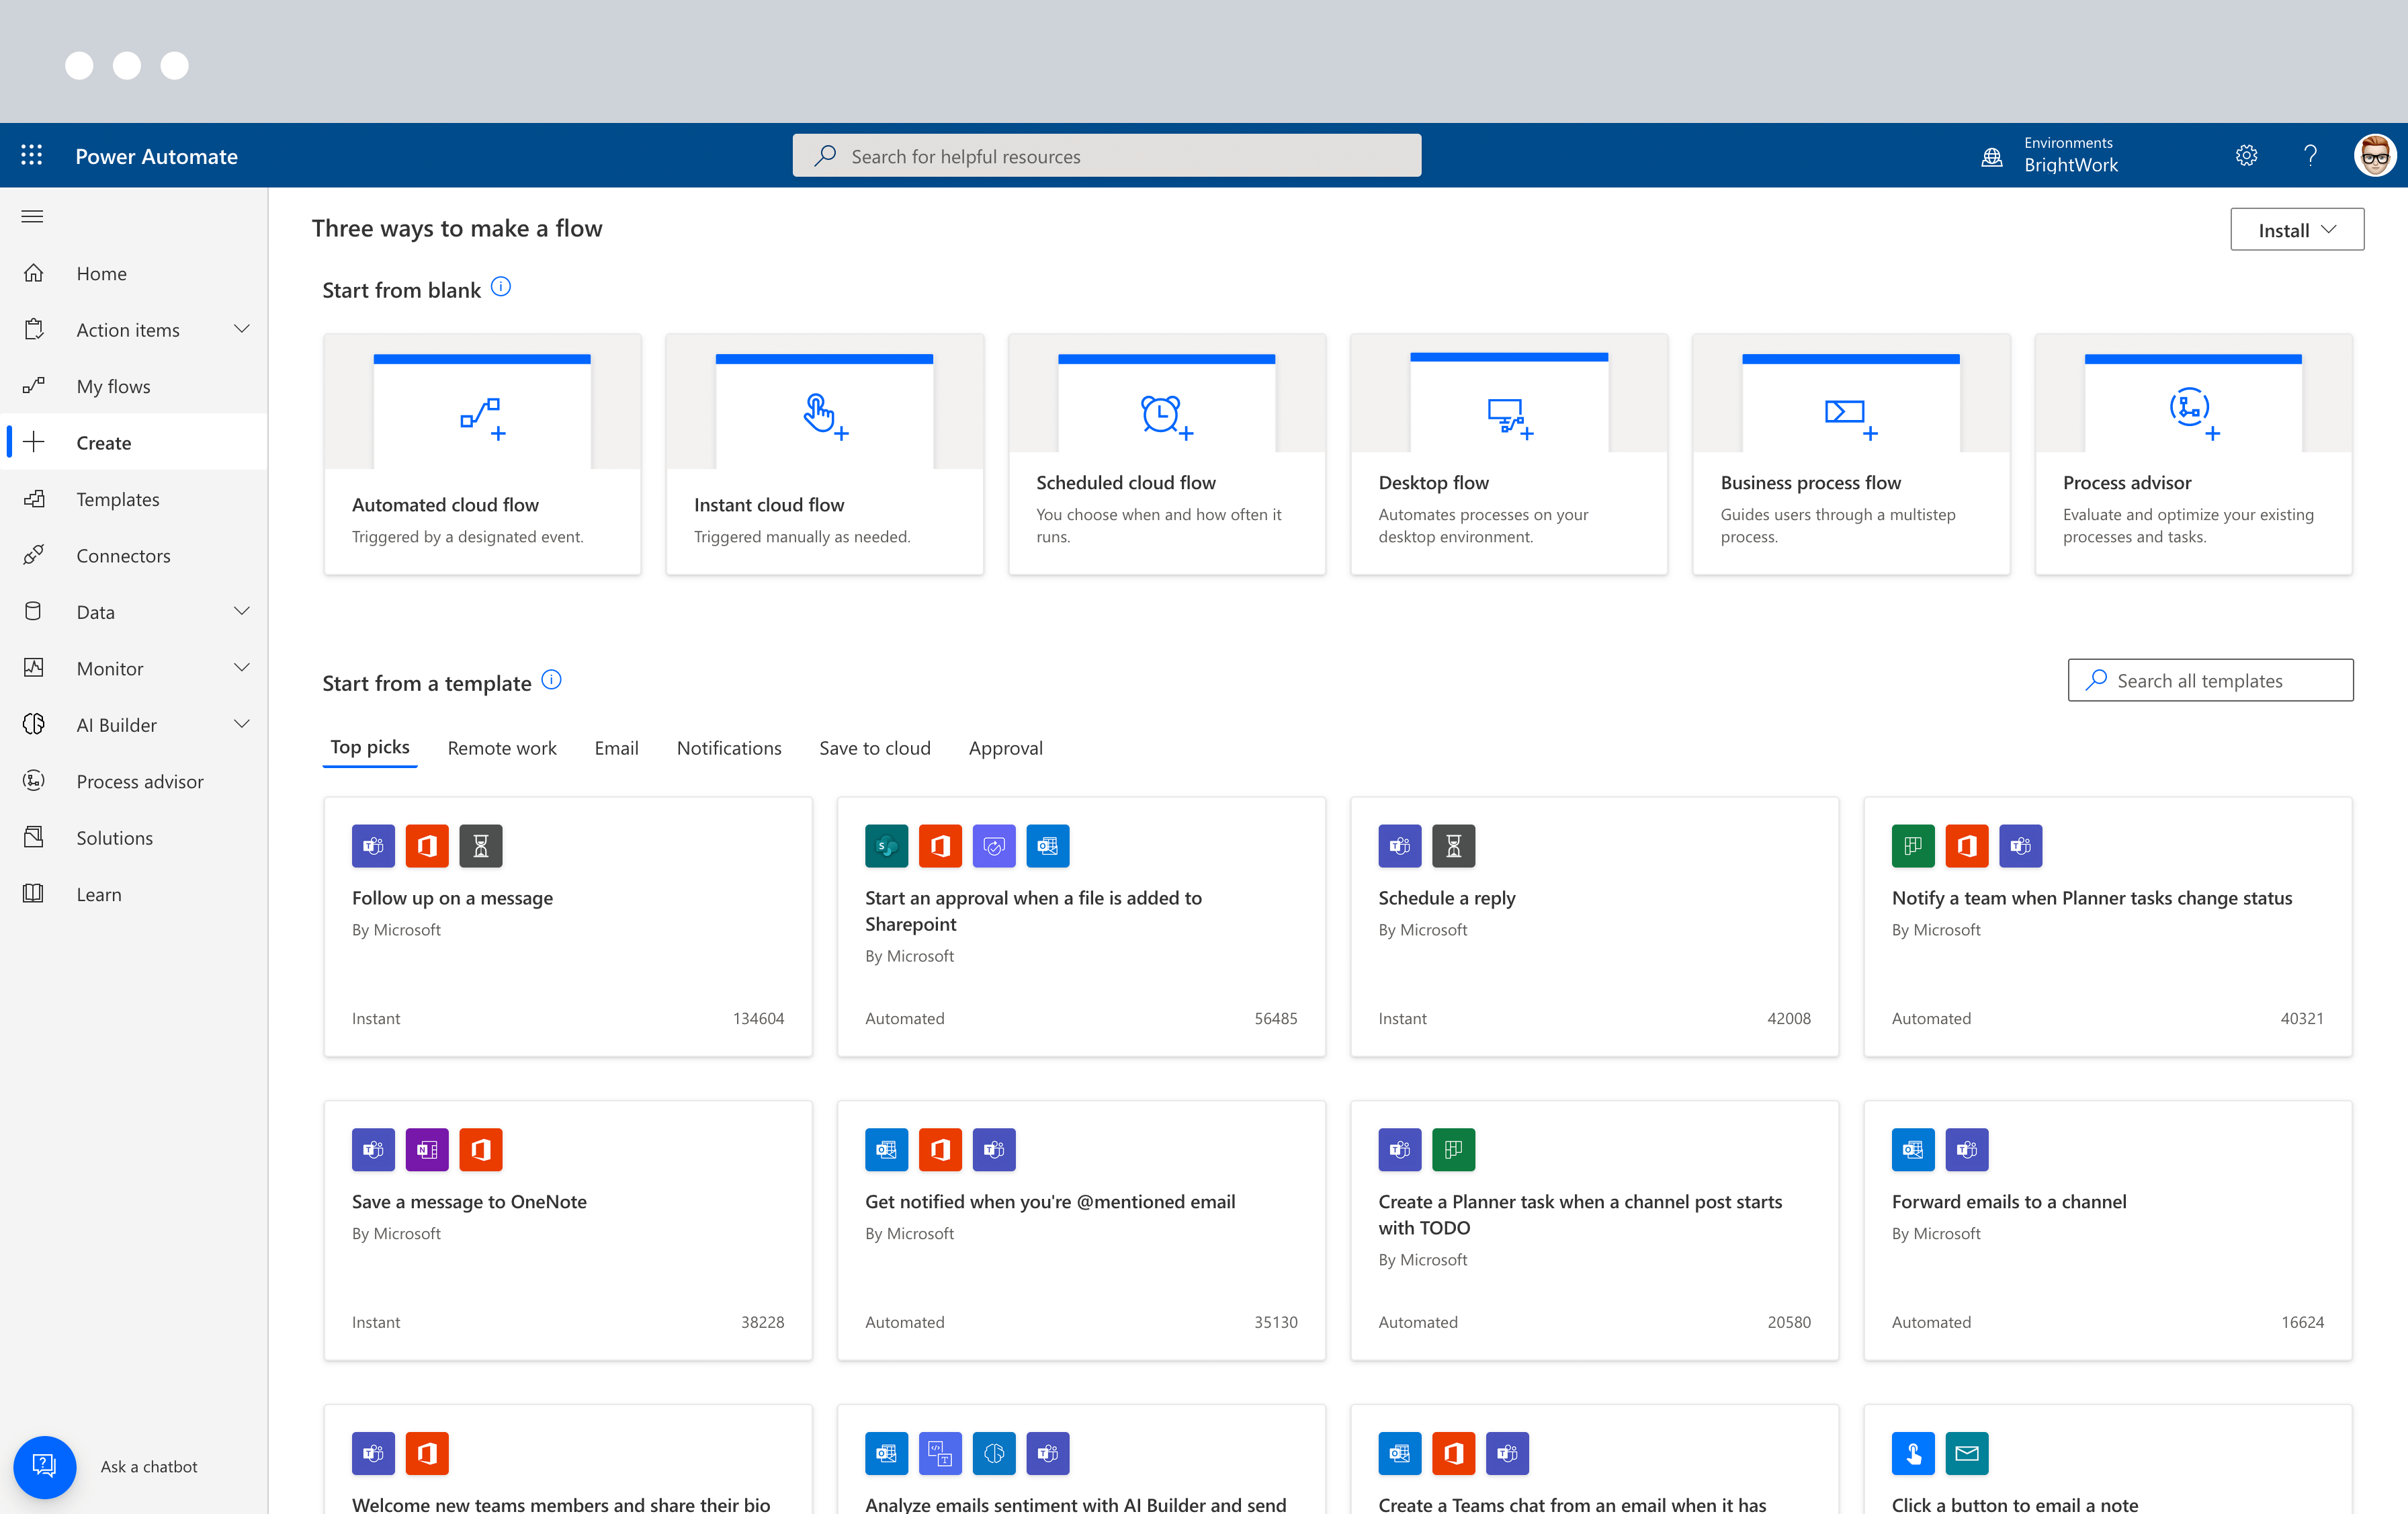Image resolution: width=2408 pixels, height=1514 pixels.
Task: Click the Teams icon on Follow up on a message
Action: point(373,846)
